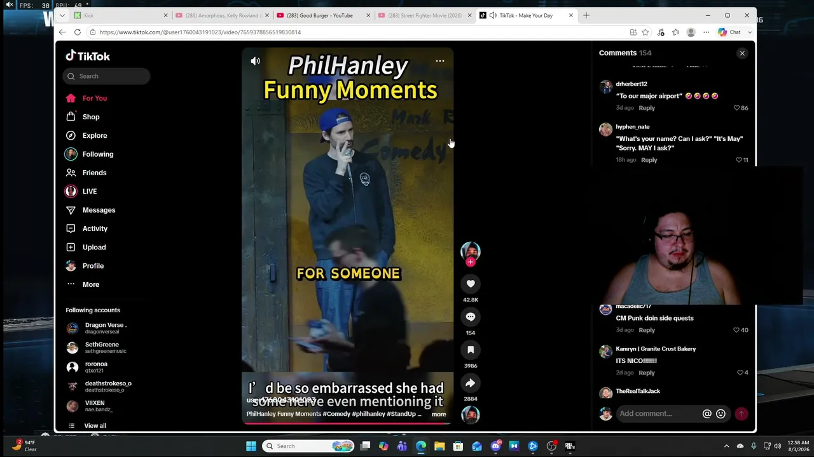Expand the video description with 'more'
814x457 pixels.
click(439, 414)
